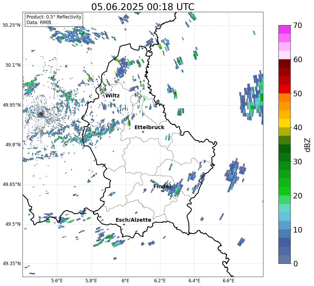Click the 6.2°E longitude label
The image size is (314, 286).
[x=160, y=281]
